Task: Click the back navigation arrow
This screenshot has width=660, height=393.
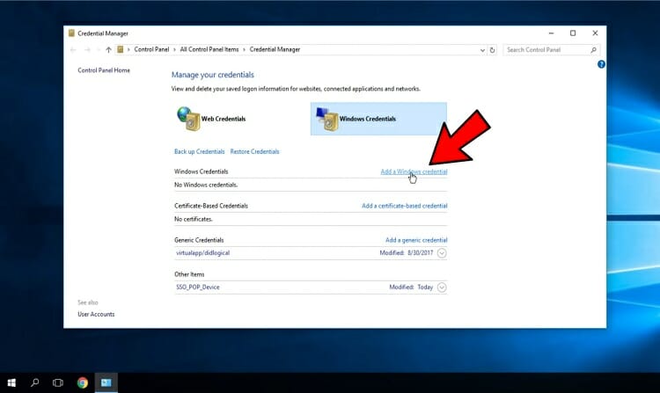Action: (74, 50)
